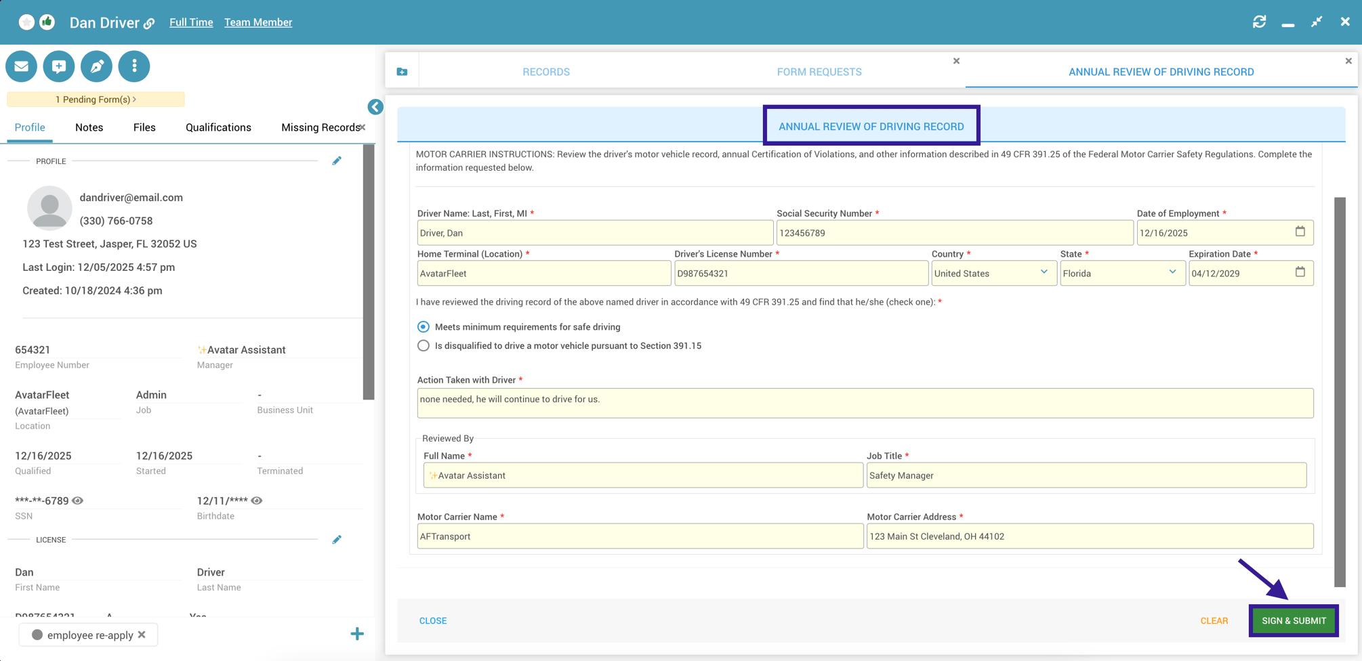
Task: Add a comment with the chat-plus button
Action: pos(59,66)
